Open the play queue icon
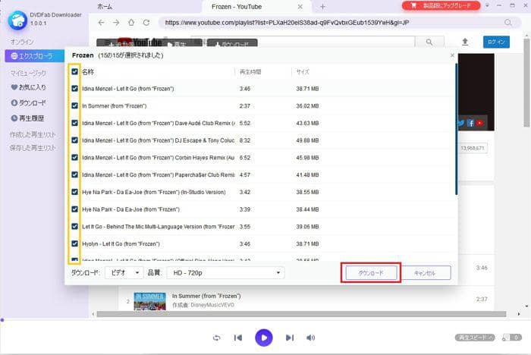Image resolution: width=531 pixels, height=355 pixels. click(506, 338)
